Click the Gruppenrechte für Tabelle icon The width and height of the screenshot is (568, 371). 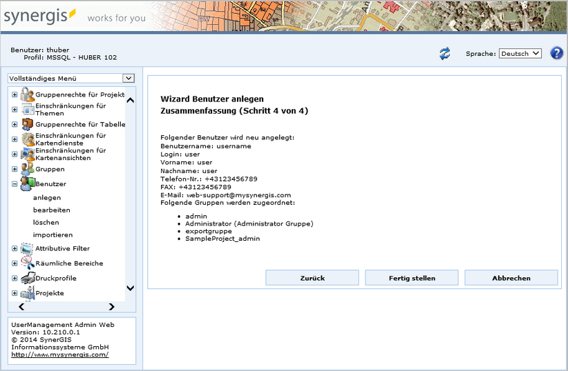pyautogui.click(x=27, y=124)
